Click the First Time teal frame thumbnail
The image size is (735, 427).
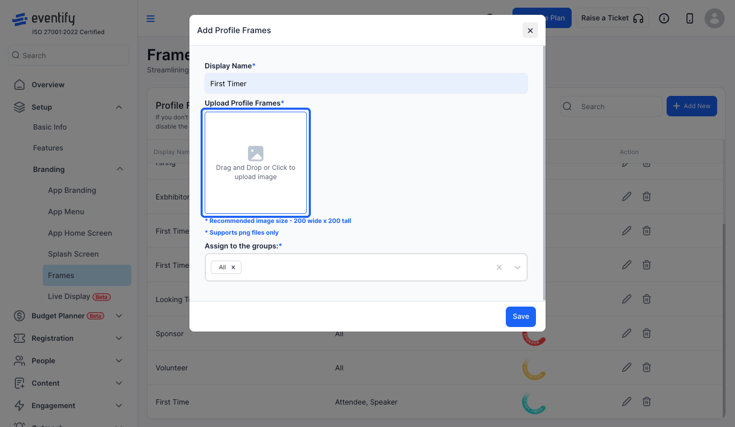click(x=534, y=403)
